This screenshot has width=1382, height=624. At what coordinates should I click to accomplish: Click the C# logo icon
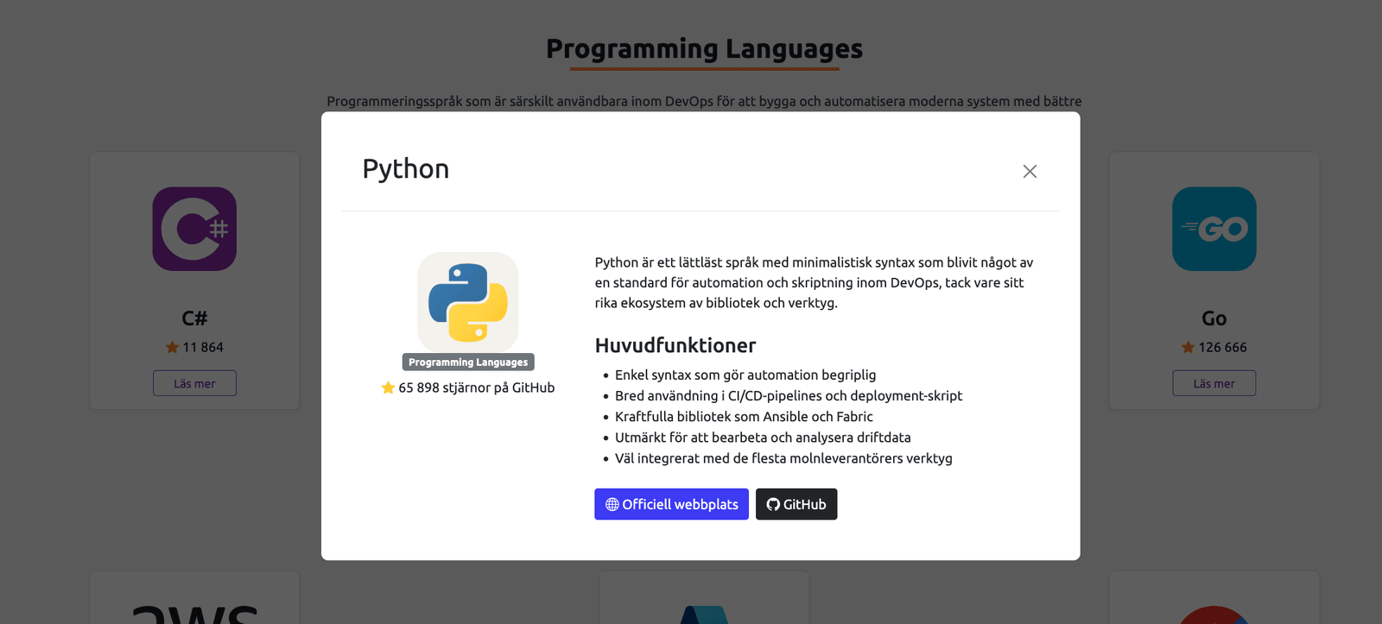[194, 229]
